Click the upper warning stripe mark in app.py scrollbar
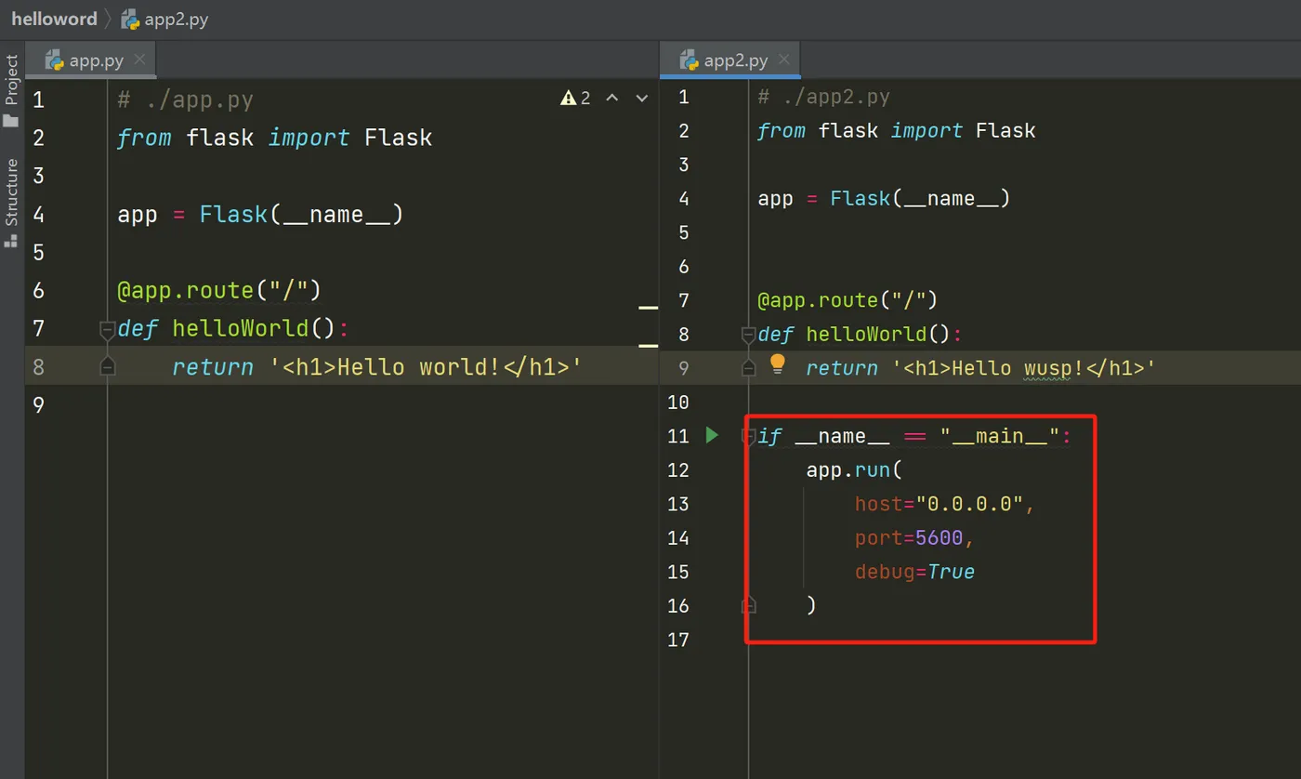Screen dimensions: 1301x779 [x=648, y=306]
